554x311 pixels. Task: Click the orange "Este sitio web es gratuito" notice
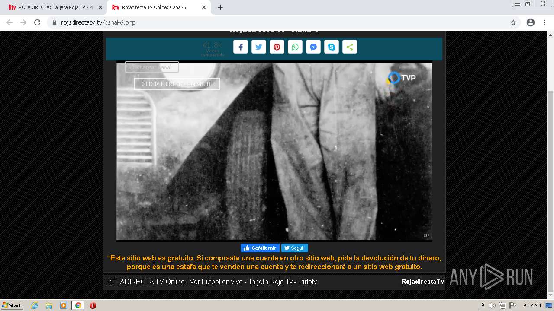(x=274, y=262)
